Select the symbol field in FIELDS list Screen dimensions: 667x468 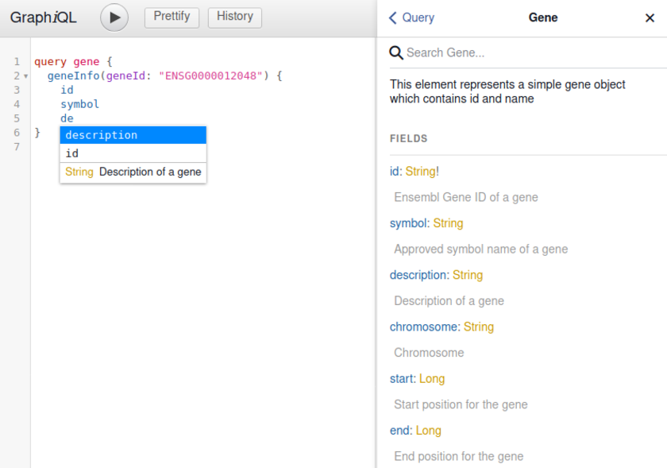coord(407,222)
